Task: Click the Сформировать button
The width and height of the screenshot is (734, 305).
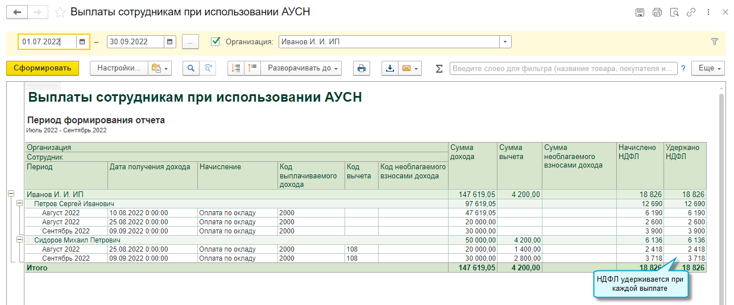Action: 42,68
